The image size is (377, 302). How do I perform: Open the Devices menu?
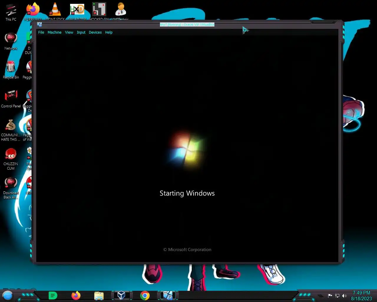tap(95, 32)
